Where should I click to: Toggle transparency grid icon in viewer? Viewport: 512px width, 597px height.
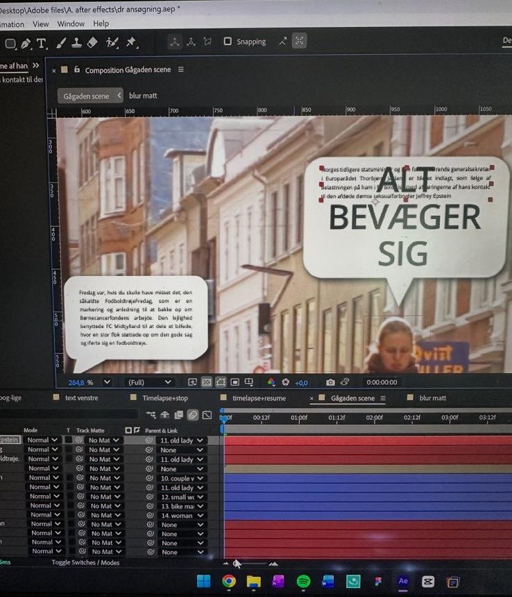[x=207, y=382]
